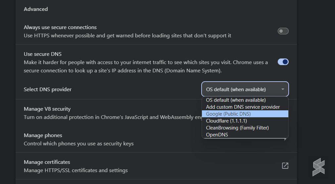Click the Use secure DNS title
This screenshot has width=335, height=184.
coord(42,54)
